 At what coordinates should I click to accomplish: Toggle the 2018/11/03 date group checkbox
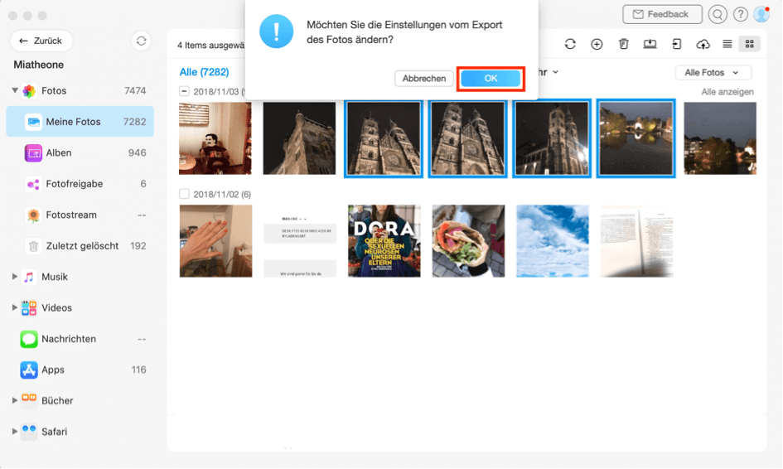tap(184, 91)
